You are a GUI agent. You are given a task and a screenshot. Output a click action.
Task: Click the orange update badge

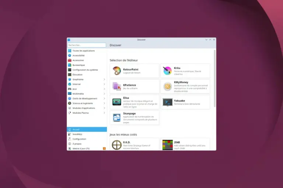[104, 148]
